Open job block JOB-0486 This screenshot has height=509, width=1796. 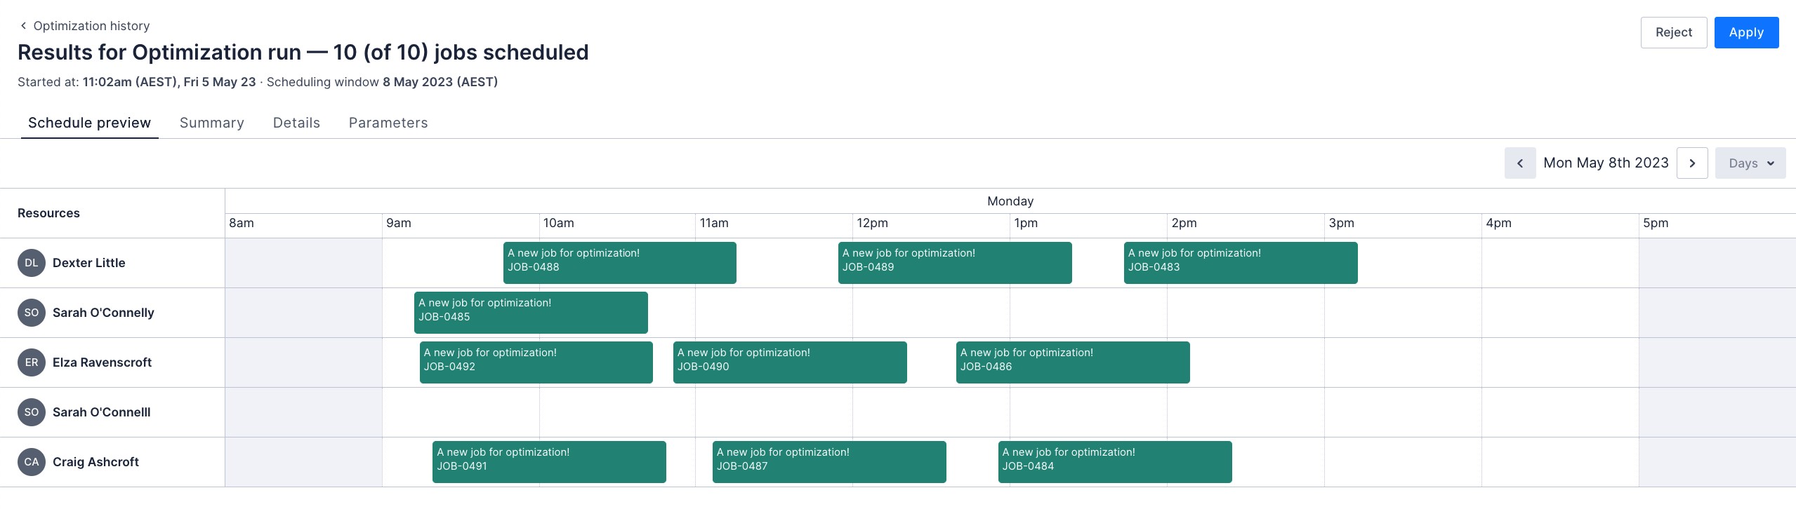(x=1073, y=362)
